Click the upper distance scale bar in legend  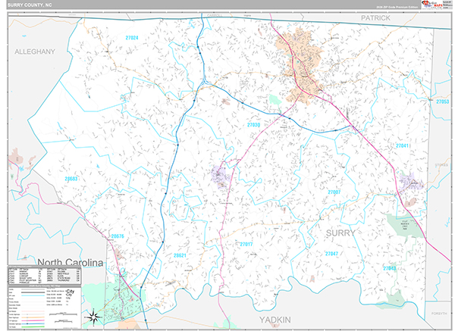63,314
